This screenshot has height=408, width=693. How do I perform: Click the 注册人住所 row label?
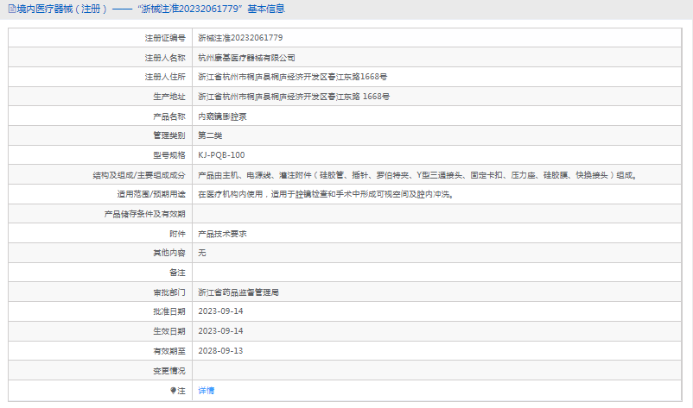pos(165,77)
